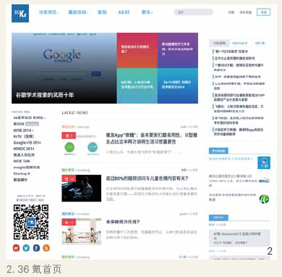The image size is (282, 277).
Task: Open the red featured tile beside the hero
Action: (x=137, y=50)
